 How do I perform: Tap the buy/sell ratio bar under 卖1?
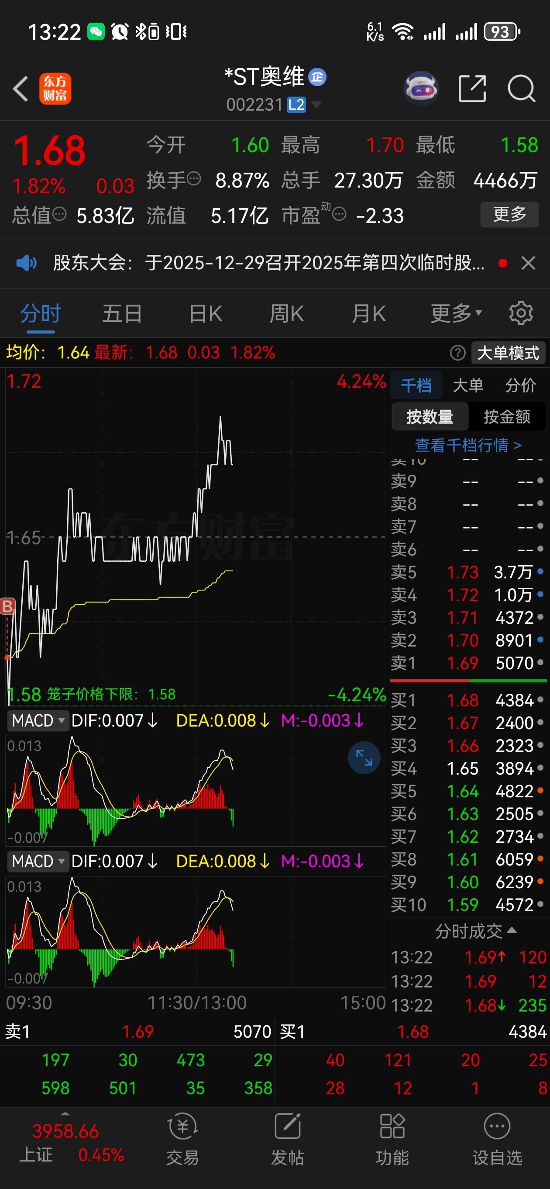click(468, 680)
